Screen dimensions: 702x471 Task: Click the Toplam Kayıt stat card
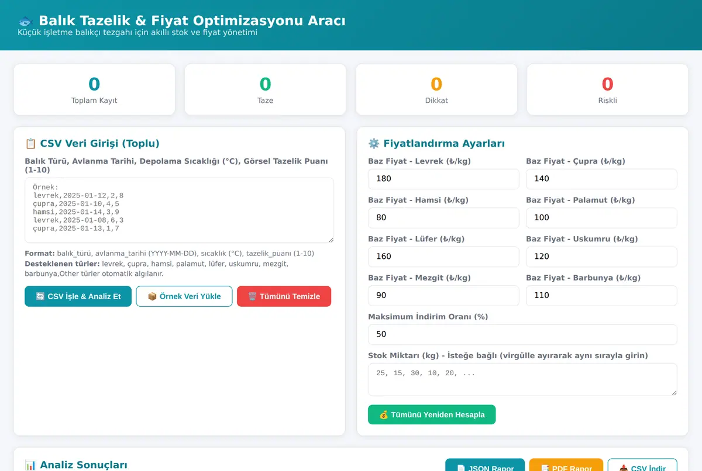point(94,89)
